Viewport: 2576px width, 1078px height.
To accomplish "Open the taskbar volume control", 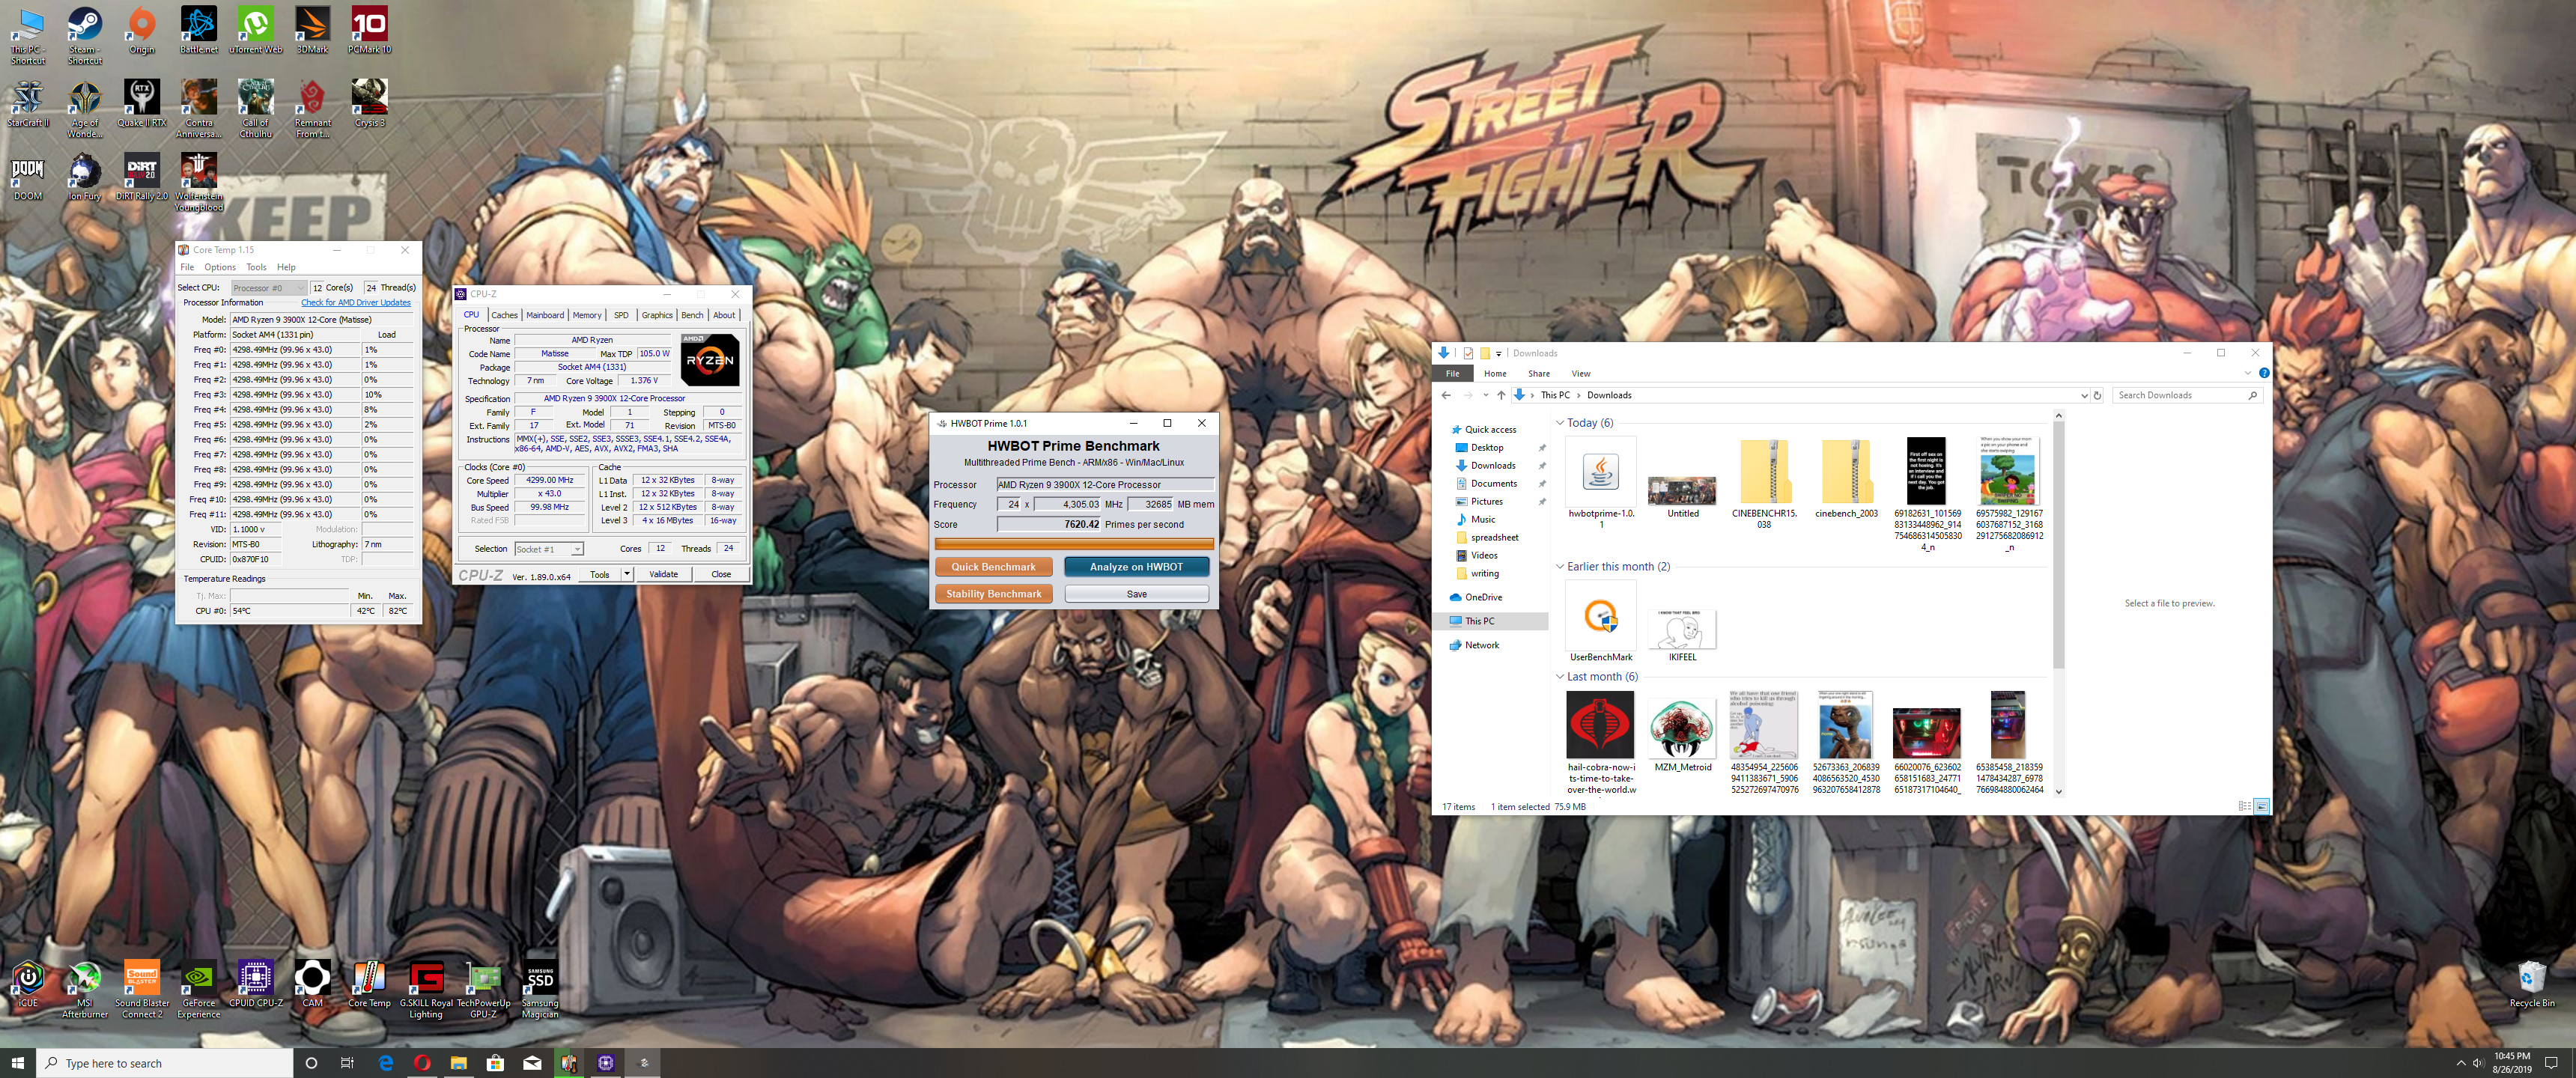I will coord(2478,1063).
